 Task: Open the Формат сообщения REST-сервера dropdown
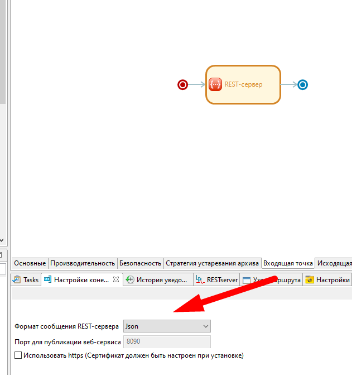(x=167, y=326)
